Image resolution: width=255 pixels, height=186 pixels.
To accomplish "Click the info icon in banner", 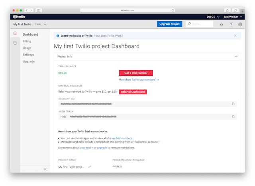I will point(58,36).
